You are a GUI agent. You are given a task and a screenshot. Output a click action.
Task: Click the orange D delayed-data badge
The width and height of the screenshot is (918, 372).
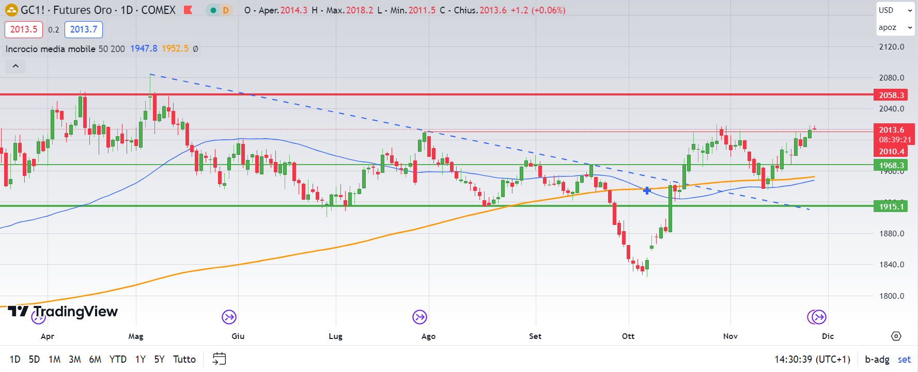226,10
